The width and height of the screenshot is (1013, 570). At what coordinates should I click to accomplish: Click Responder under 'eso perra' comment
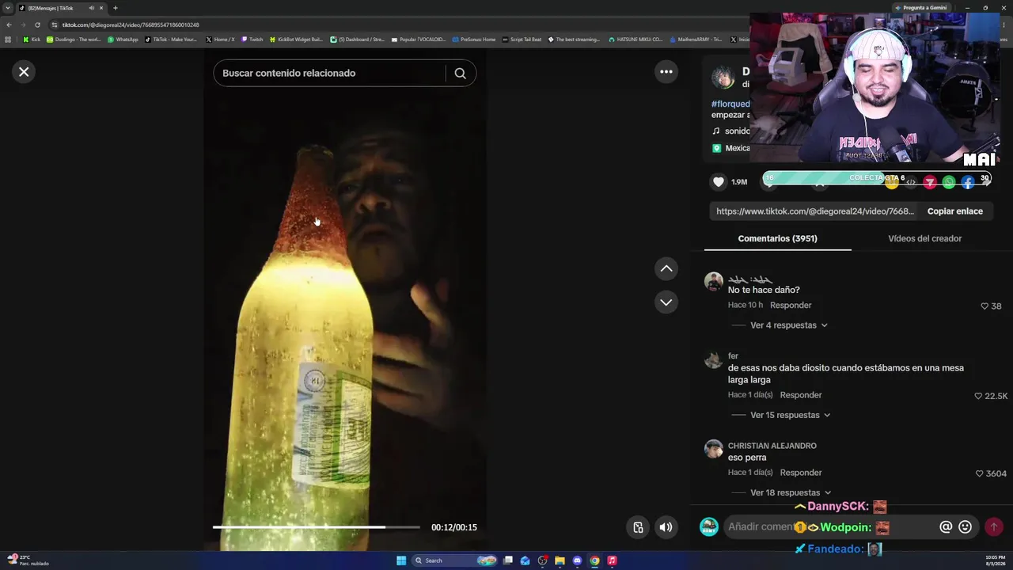[x=801, y=473]
